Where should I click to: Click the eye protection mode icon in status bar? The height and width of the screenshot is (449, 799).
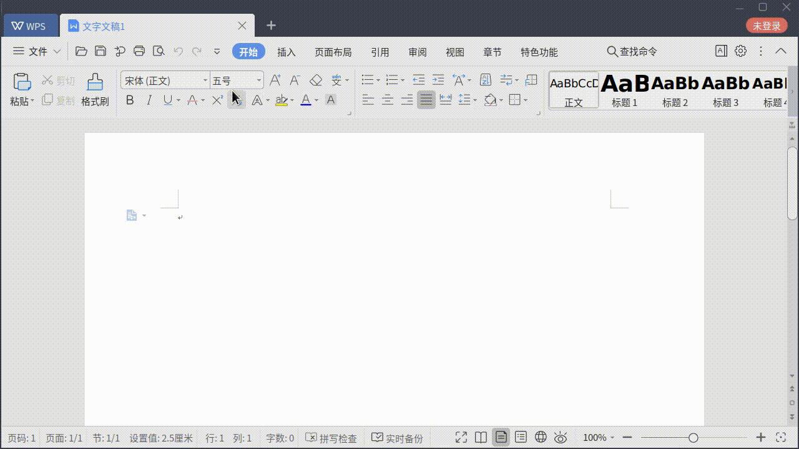pos(561,437)
